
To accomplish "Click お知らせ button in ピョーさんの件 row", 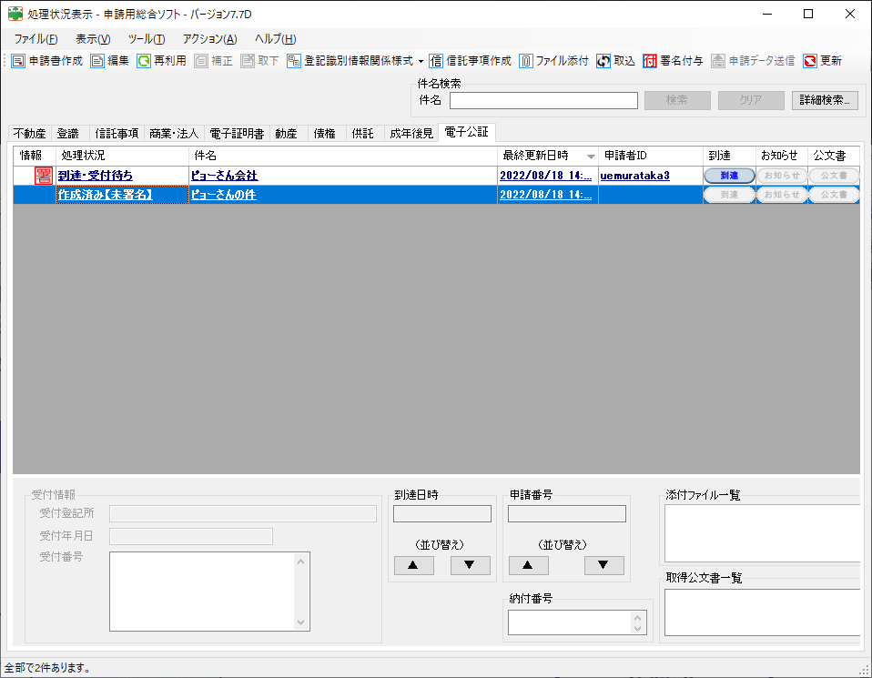I will pyautogui.click(x=781, y=195).
